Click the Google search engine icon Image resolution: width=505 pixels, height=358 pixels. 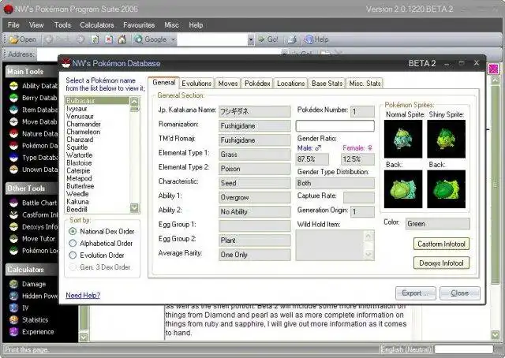pos(139,39)
